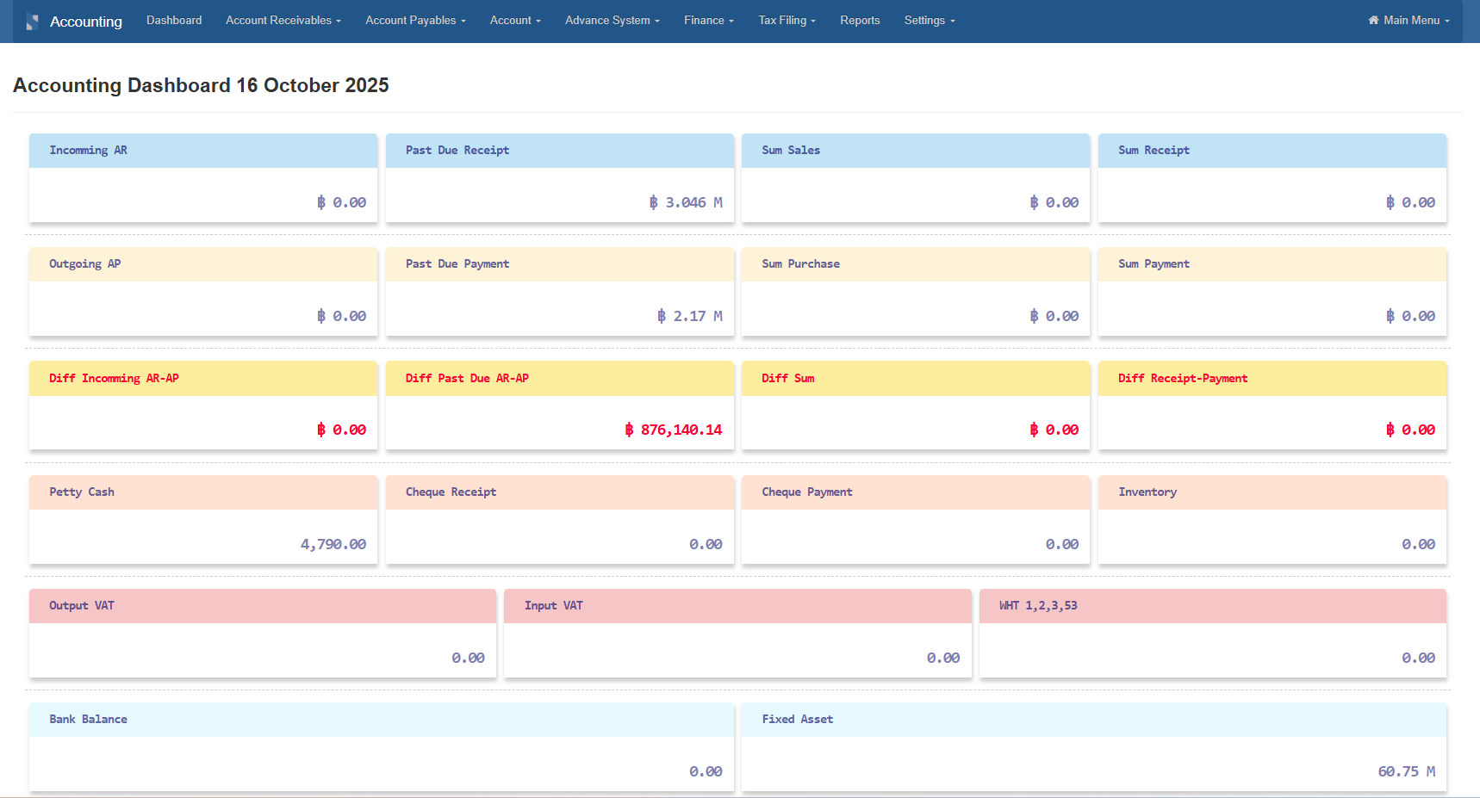Click the Accounting app logo icon
This screenshot has height=798, width=1480.
[31, 20]
